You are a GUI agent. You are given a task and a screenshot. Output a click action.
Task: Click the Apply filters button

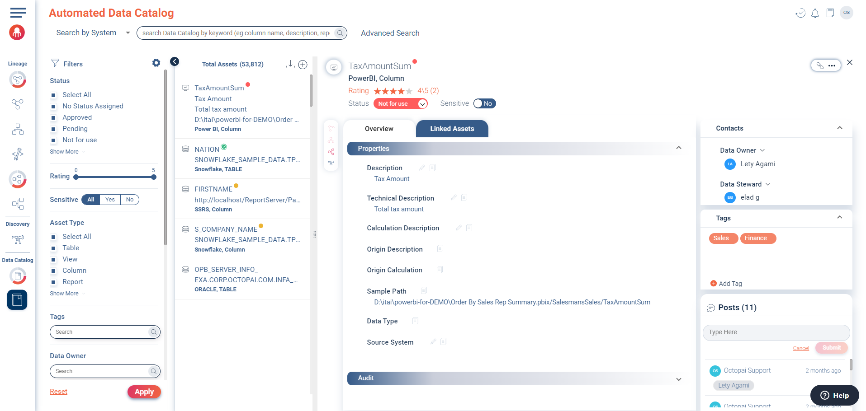(x=144, y=392)
